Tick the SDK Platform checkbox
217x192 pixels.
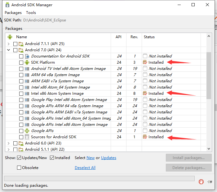pos(21,62)
